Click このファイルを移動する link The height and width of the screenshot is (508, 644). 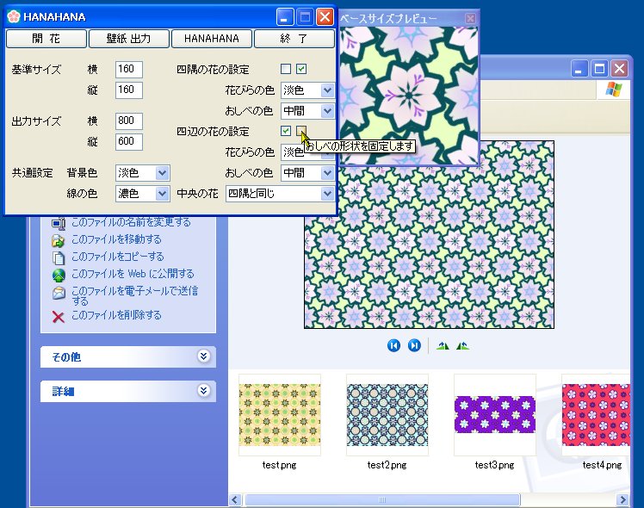click(116, 239)
